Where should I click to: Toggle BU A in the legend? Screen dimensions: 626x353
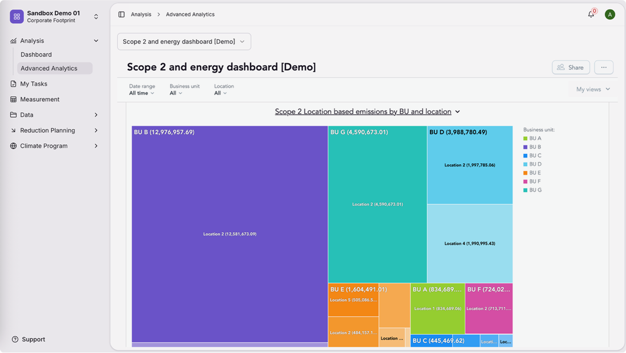534,138
